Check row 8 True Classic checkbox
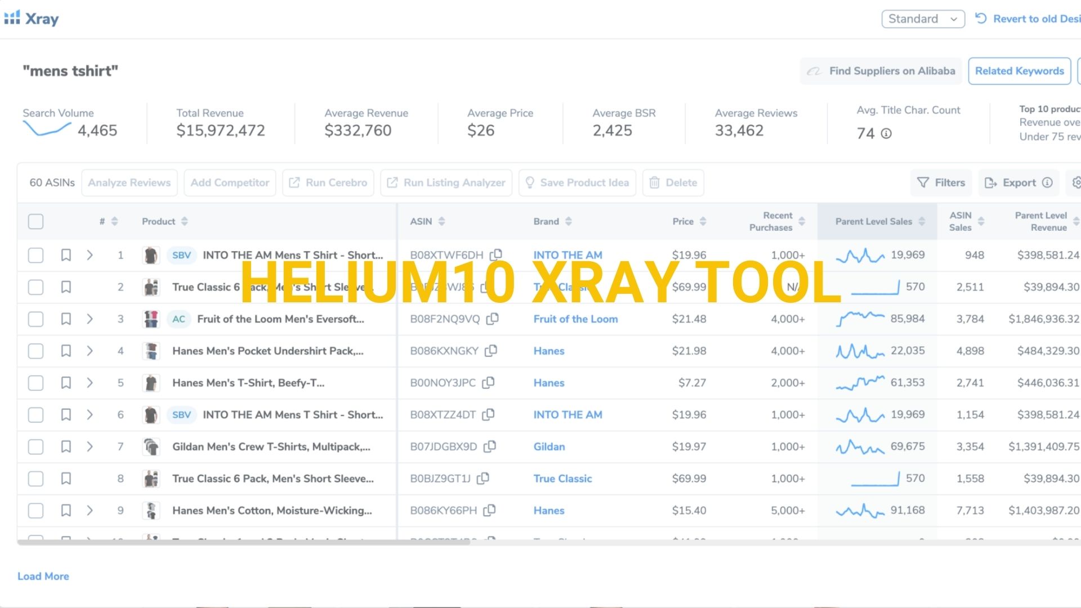This screenshot has width=1081, height=608. click(35, 479)
